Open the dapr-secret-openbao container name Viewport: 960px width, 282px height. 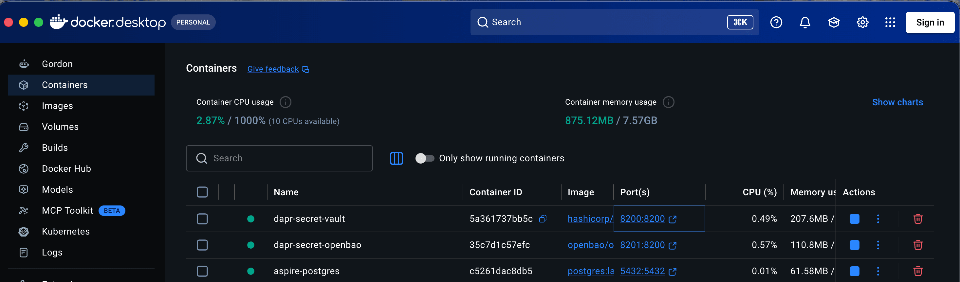click(x=317, y=245)
